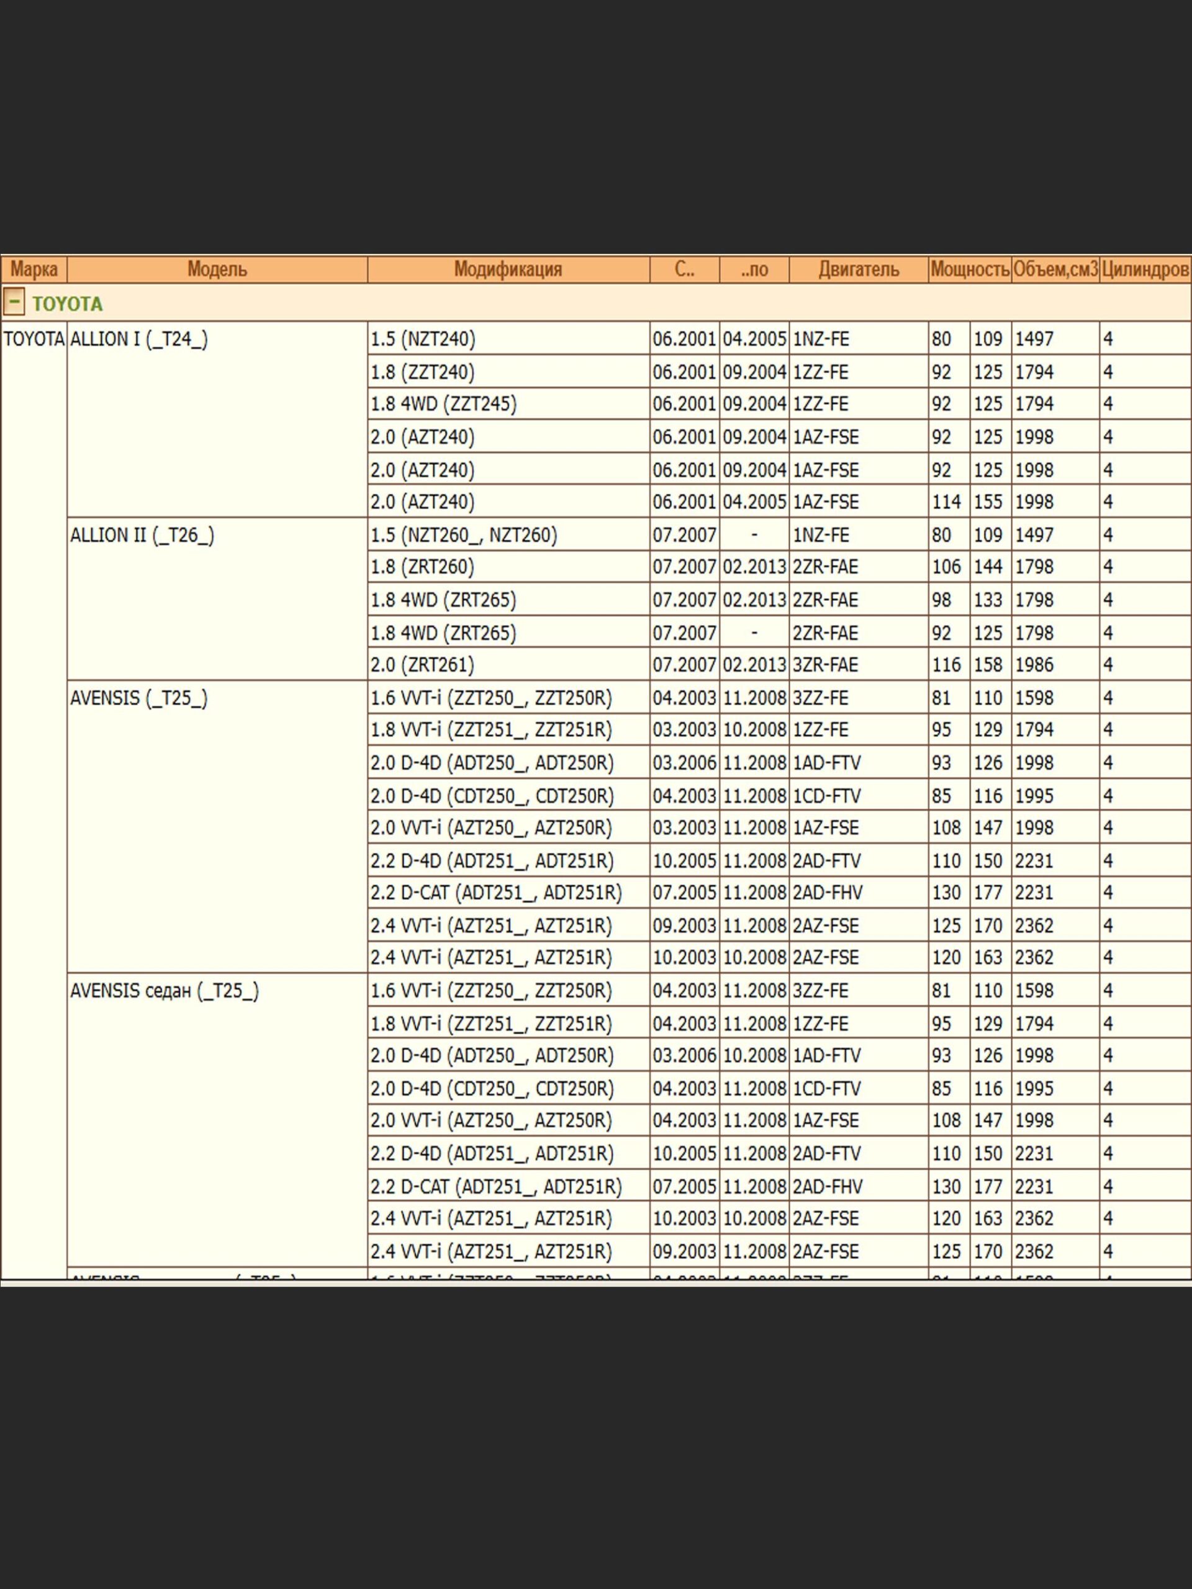Click the 3ZR-FAE engine cell
1192x1589 pixels.
point(825,665)
